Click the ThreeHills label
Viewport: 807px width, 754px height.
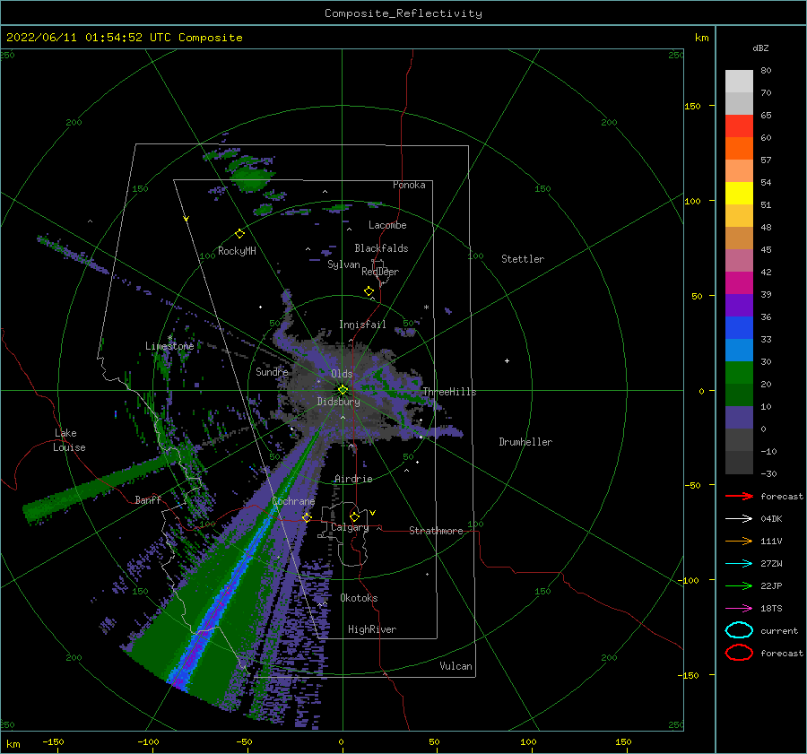click(x=449, y=392)
